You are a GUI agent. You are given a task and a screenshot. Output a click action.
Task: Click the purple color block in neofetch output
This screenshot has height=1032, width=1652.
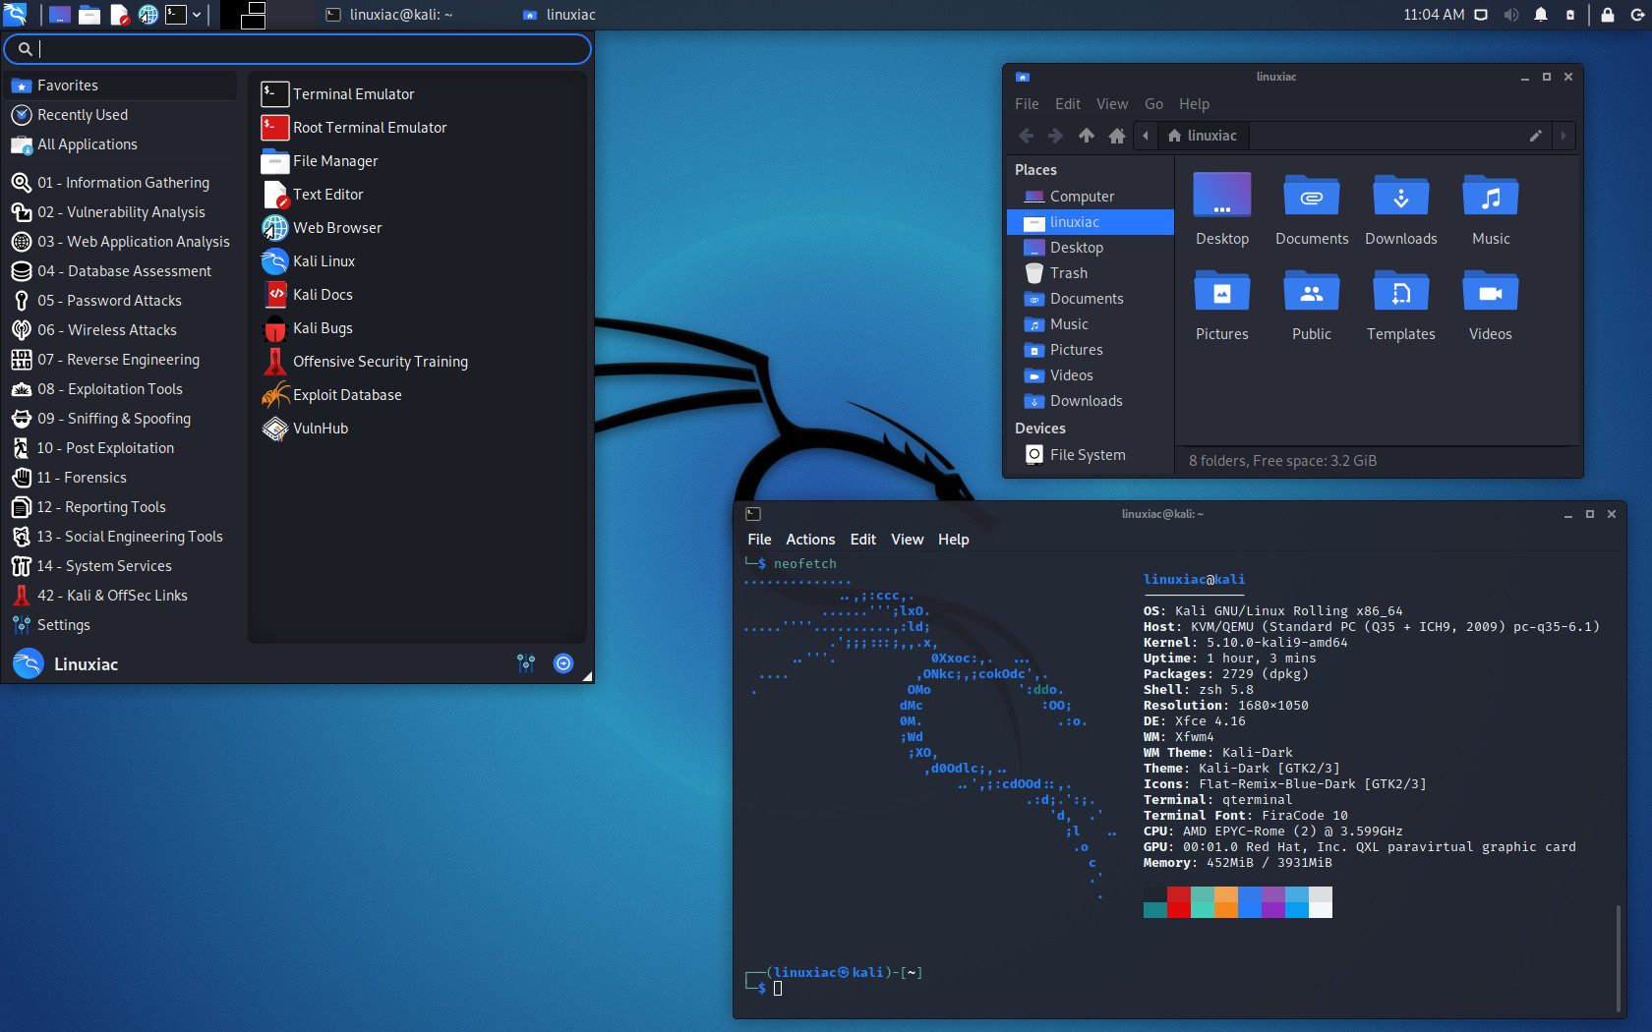tap(1273, 902)
